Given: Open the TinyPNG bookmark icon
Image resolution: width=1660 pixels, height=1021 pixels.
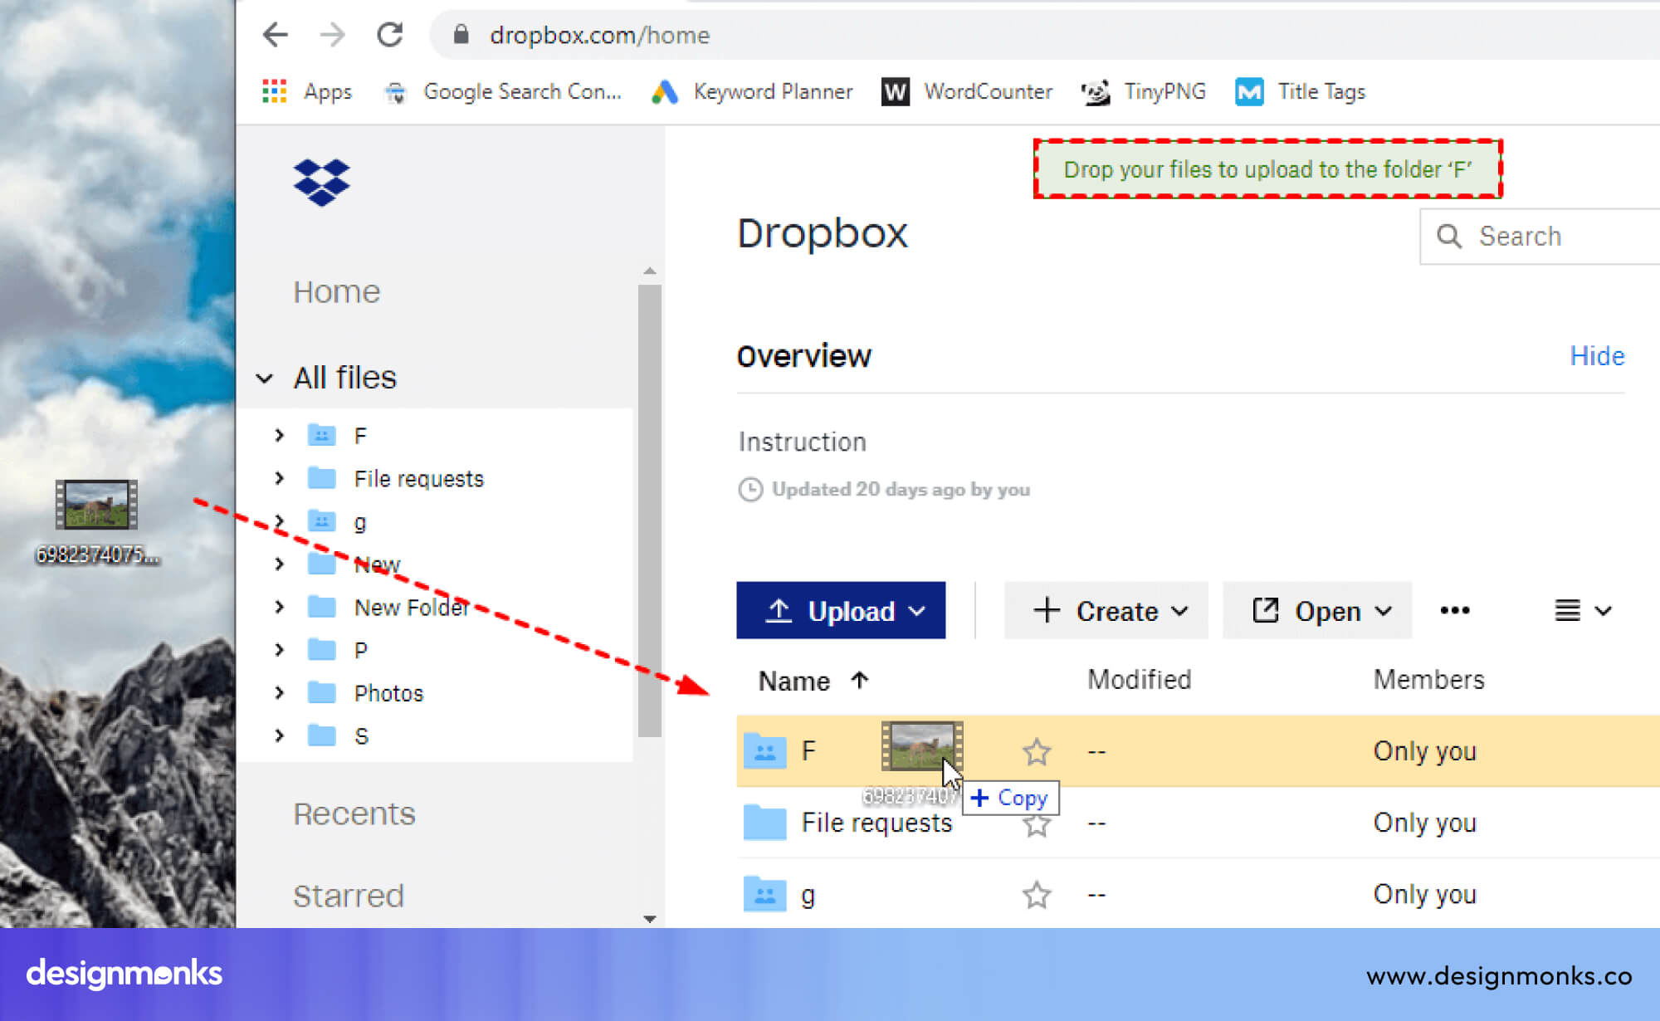Looking at the screenshot, I should tap(1096, 91).
